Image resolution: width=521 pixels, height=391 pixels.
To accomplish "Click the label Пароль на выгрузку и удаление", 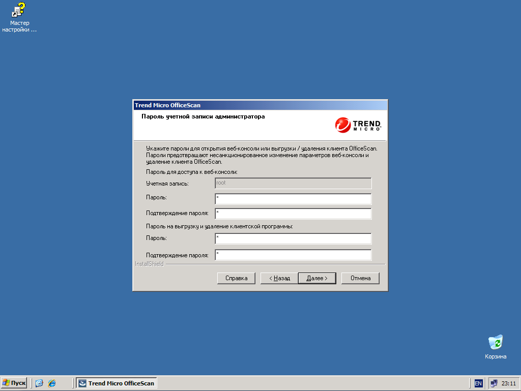I will pos(219,226).
